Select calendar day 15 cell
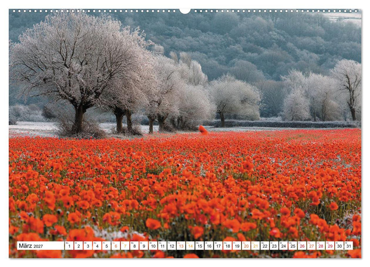Screen dimensions: 370x267 tap(199, 246)
